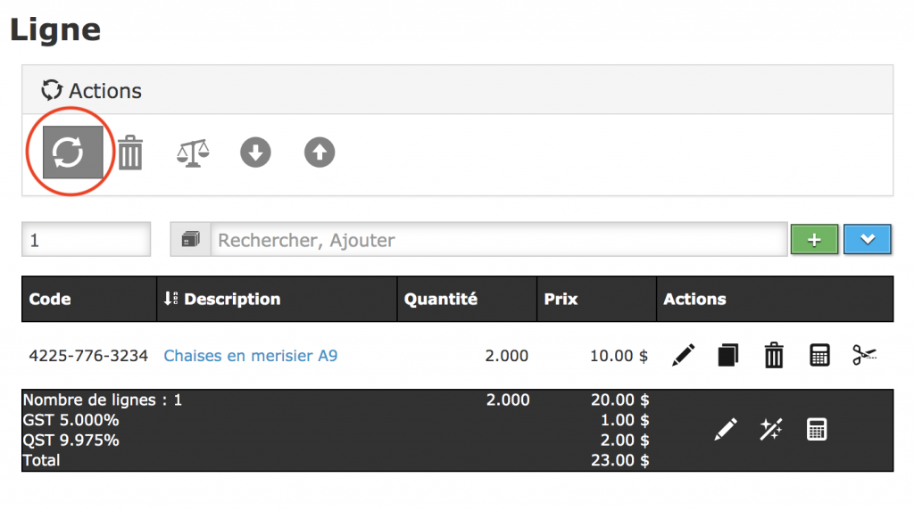Click the calculator icon in the totals footer
Image resolution: width=914 pixels, height=511 pixels.
[x=817, y=430]
